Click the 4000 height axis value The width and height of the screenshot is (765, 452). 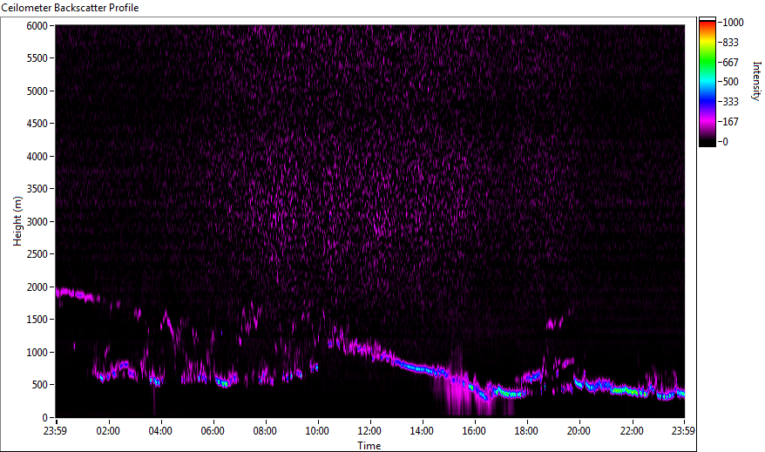(37, 157)
